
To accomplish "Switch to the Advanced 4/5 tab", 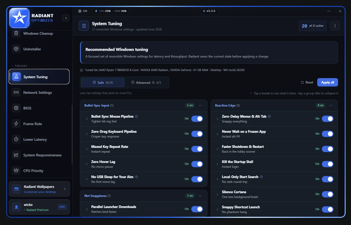I will point(146,82).
